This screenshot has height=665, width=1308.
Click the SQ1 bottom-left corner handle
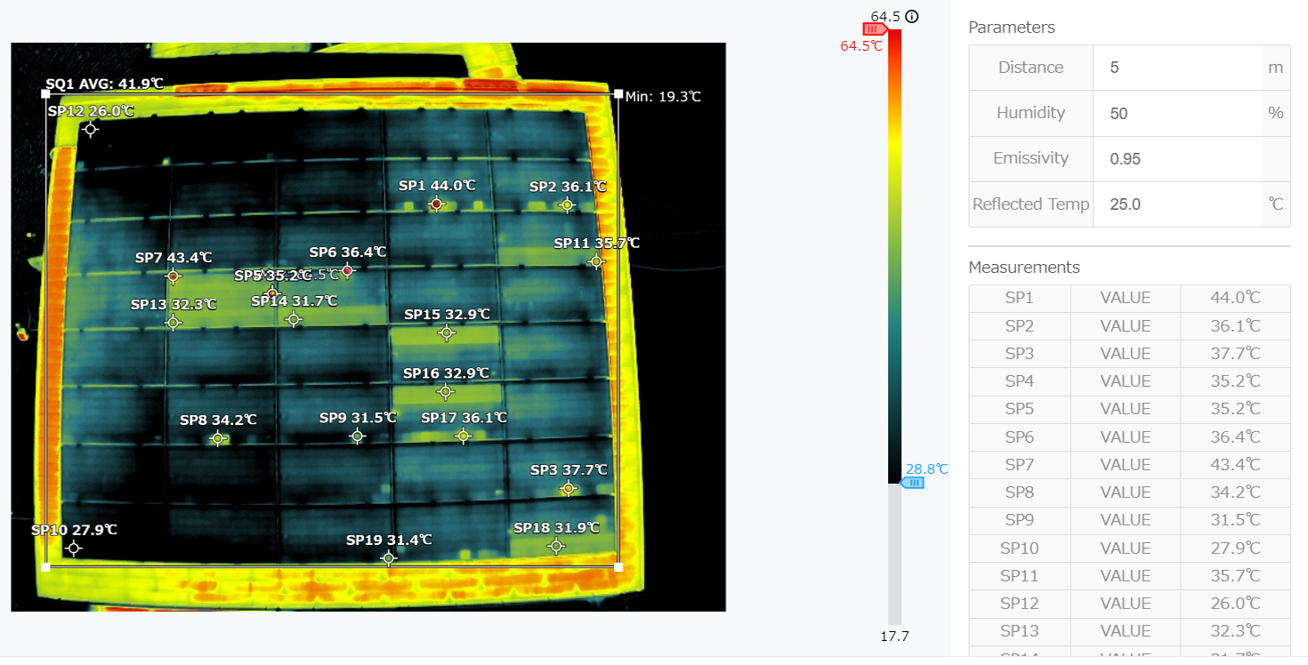(x=46, y=566)
